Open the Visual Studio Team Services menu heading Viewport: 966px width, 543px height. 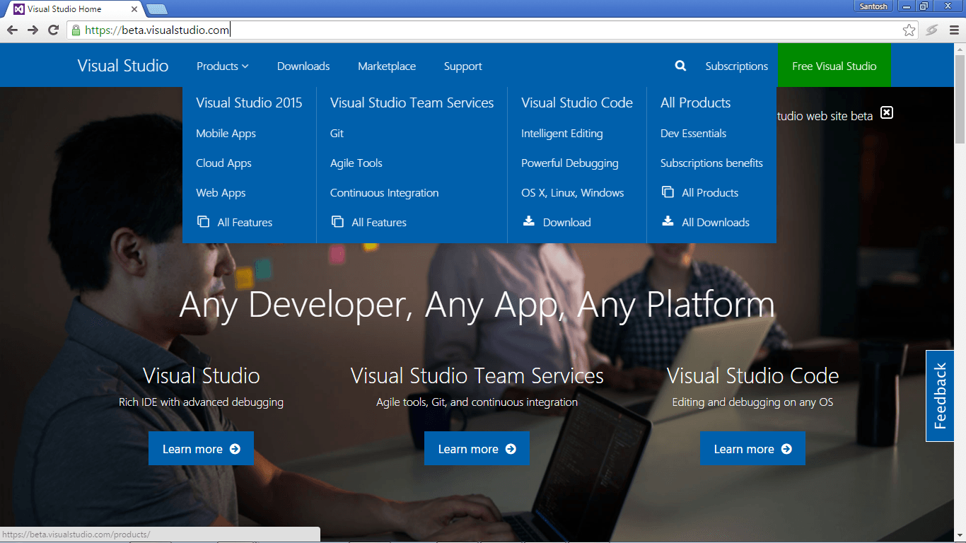[x=412, y=103]
